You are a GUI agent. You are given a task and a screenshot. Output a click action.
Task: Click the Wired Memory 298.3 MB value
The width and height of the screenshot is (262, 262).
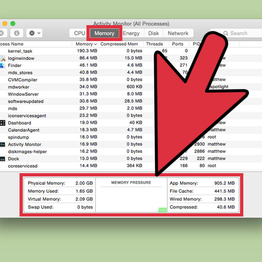click(x=225, y=199)
